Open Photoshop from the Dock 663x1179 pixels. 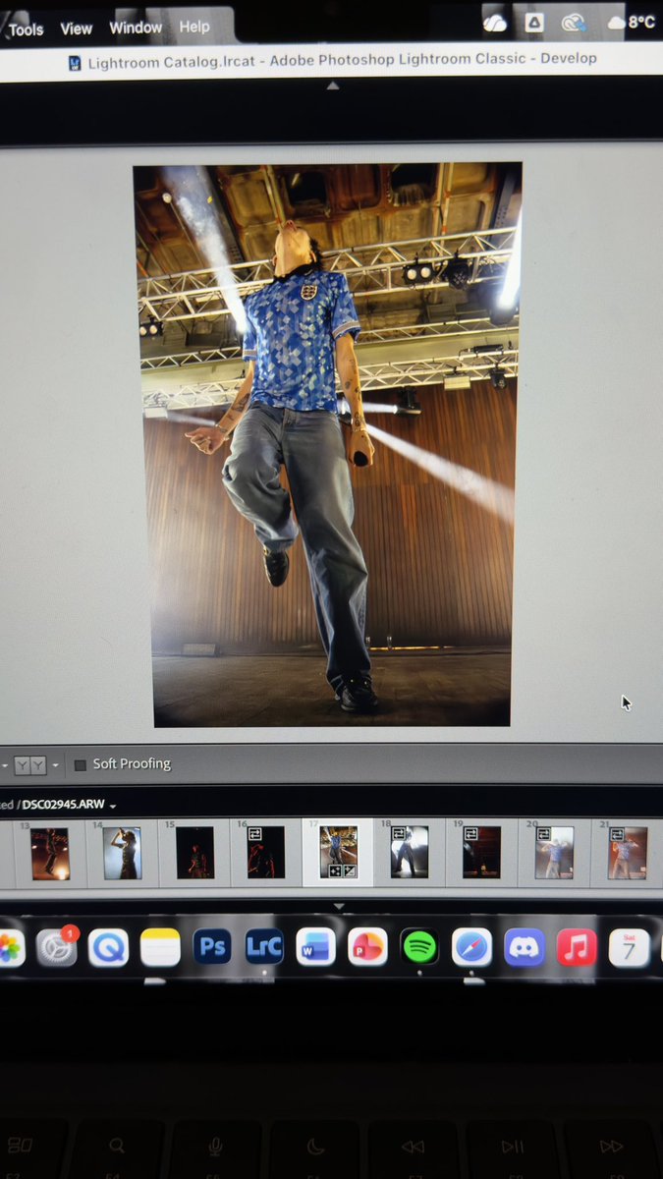[x=212, y=947]
